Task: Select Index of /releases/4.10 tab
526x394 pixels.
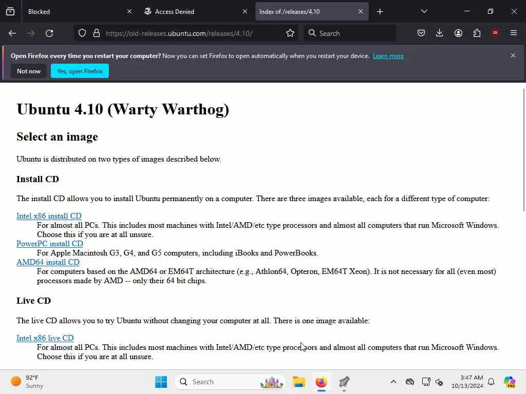Action: 312,11
